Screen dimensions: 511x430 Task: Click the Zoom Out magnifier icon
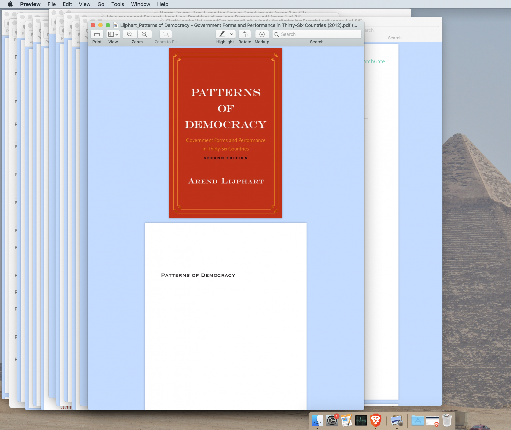(x=130, y=34)
